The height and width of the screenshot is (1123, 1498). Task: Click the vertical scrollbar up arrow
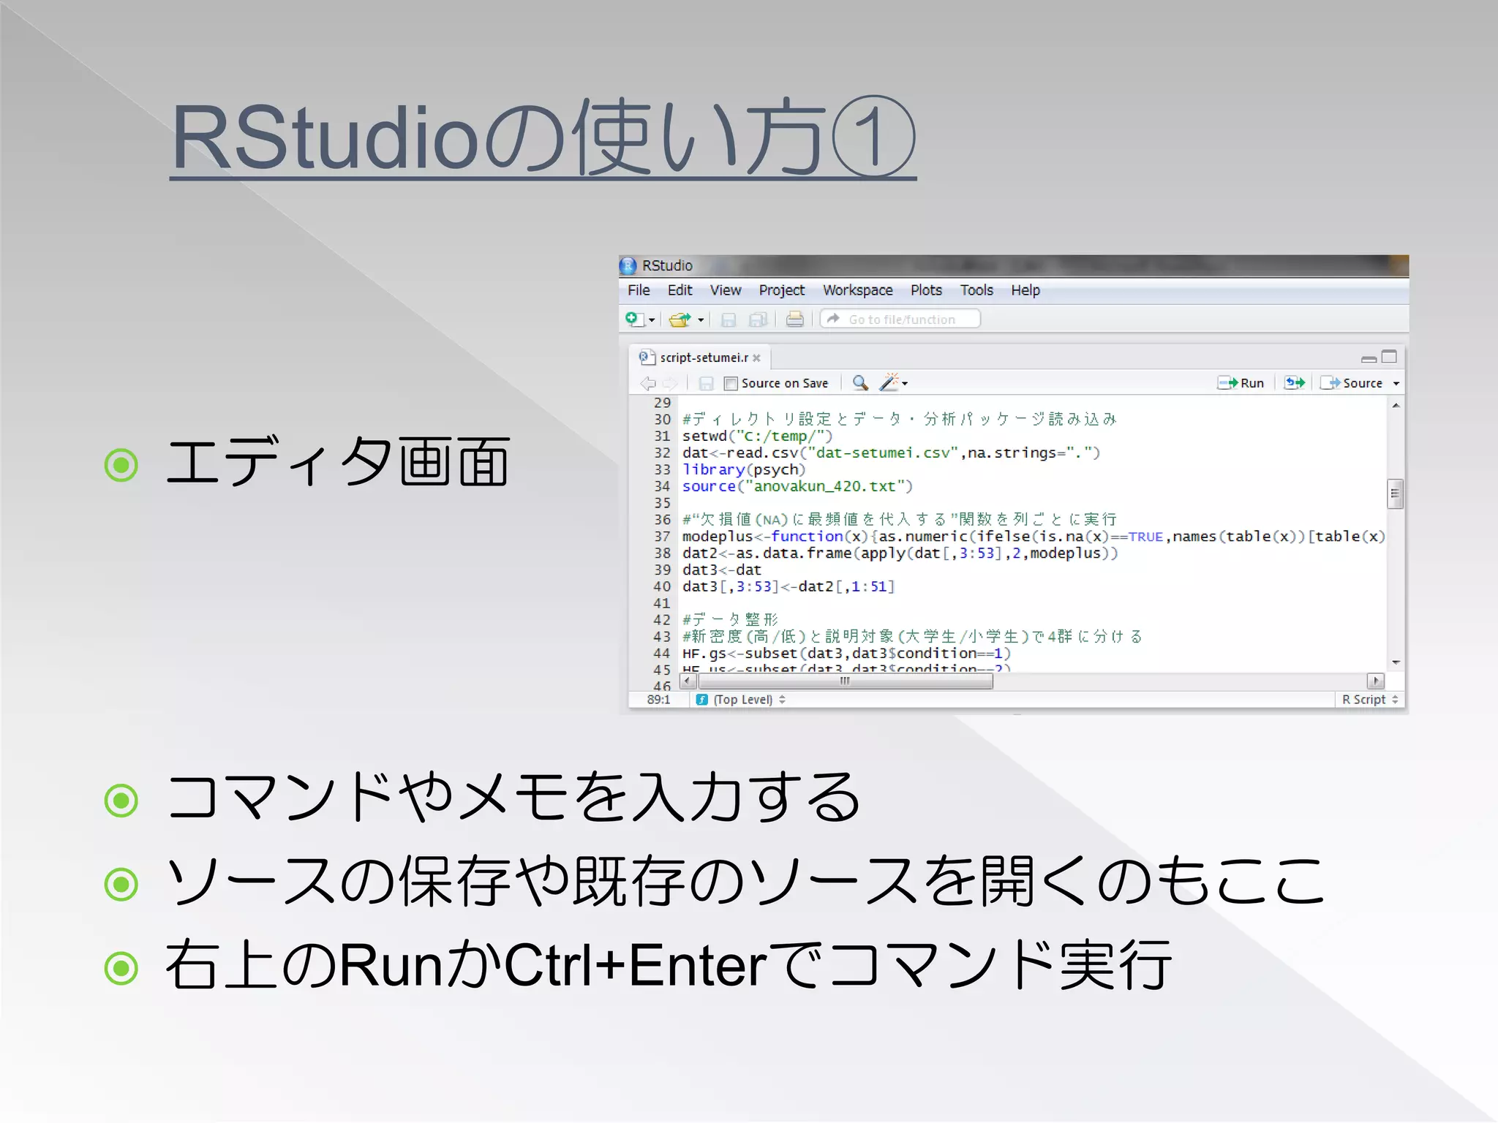[x=1396, y=405]
